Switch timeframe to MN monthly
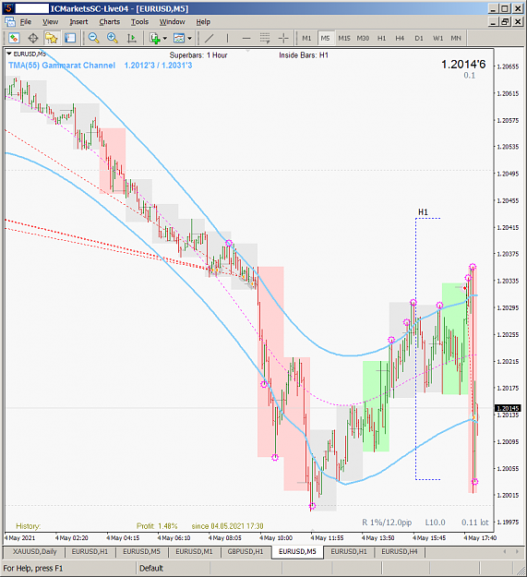This screenshot has width=527, height=577. pos(456,38)
